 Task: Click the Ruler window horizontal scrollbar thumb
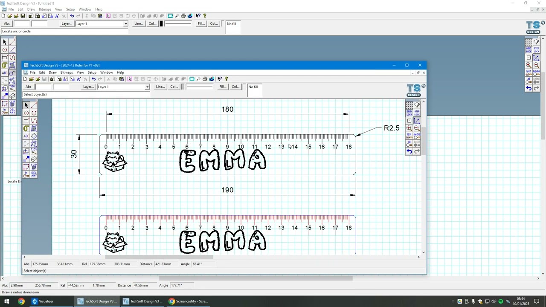[159, 257]
